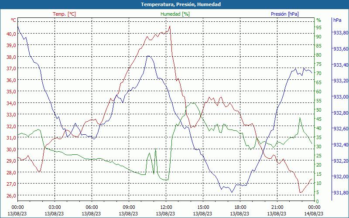
Task: Click the 33,0 temperature axis value
Action: (11, 115)
